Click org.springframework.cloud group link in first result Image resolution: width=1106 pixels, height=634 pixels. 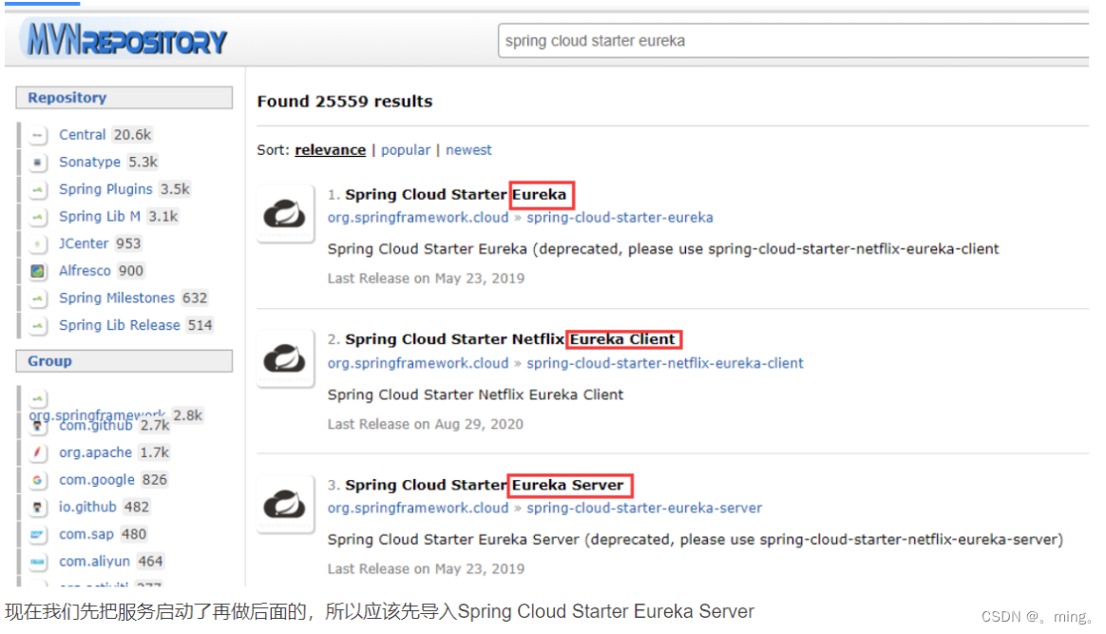pos(417,218)
